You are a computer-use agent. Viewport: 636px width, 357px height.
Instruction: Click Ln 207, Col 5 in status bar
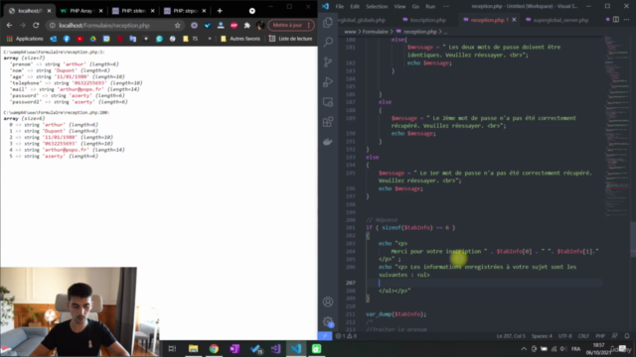click(x=510, y=336)
